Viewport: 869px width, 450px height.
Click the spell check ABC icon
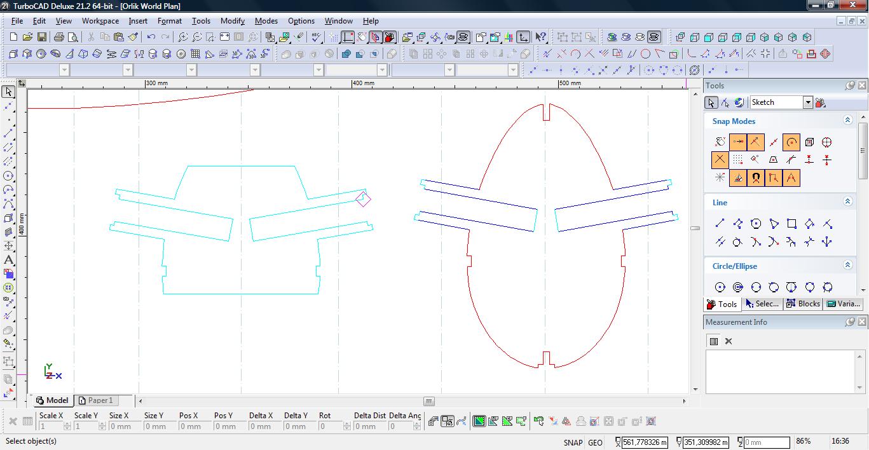[316, 37]
